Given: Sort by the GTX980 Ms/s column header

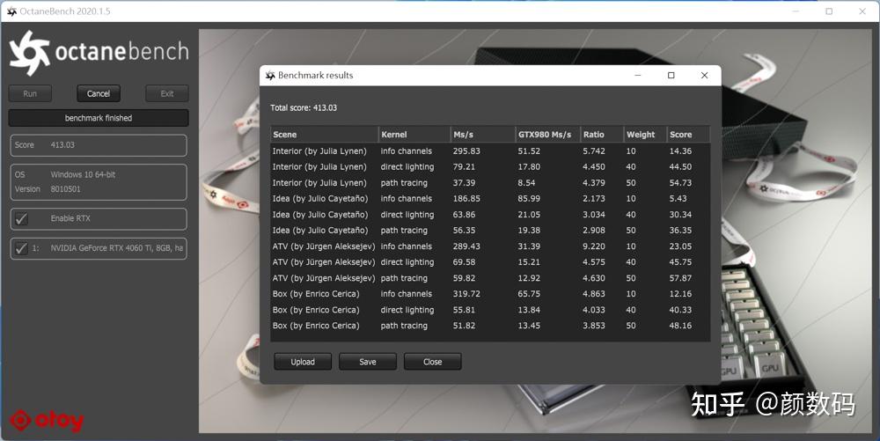Looking at the screenshot, I should click(x=547, y=135).
